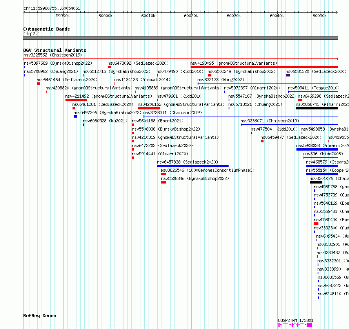Select esv3626546 1000GenomesConsortiumPhase3 label
Screen dimensions: 349x329
[207, 170]
